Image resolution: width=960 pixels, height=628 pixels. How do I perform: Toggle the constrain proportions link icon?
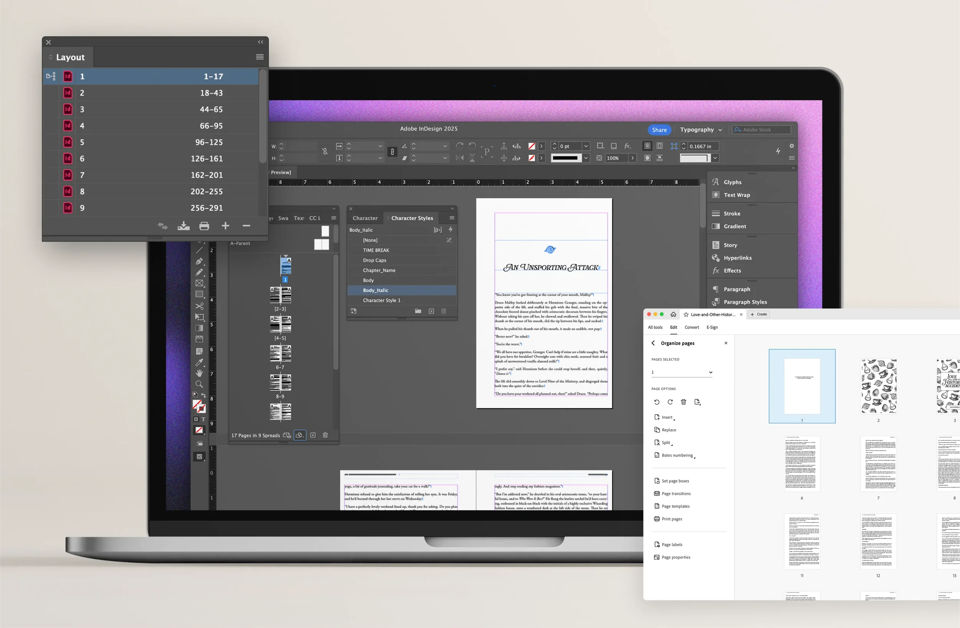(392, 152)
